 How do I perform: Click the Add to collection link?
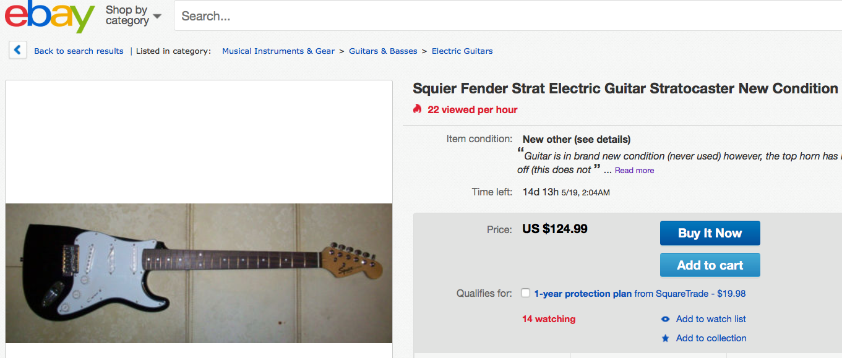(x=711, y=338)
